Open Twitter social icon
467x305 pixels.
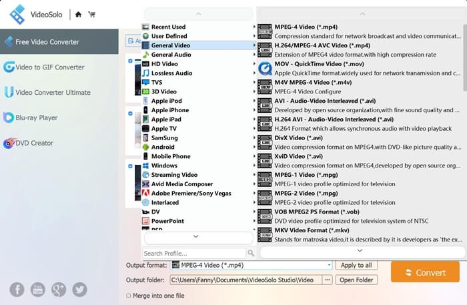[79, 290]
